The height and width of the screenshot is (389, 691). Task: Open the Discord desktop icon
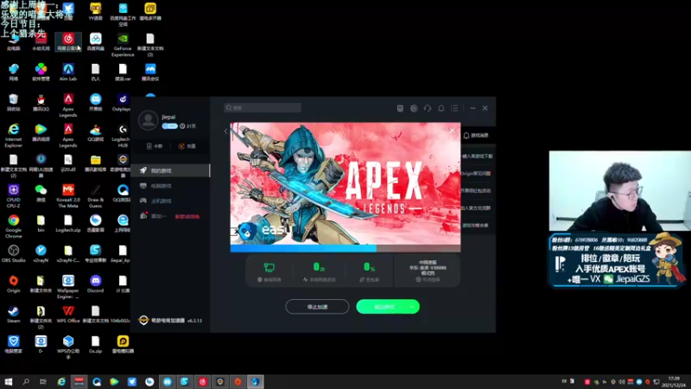pos(95,284)
